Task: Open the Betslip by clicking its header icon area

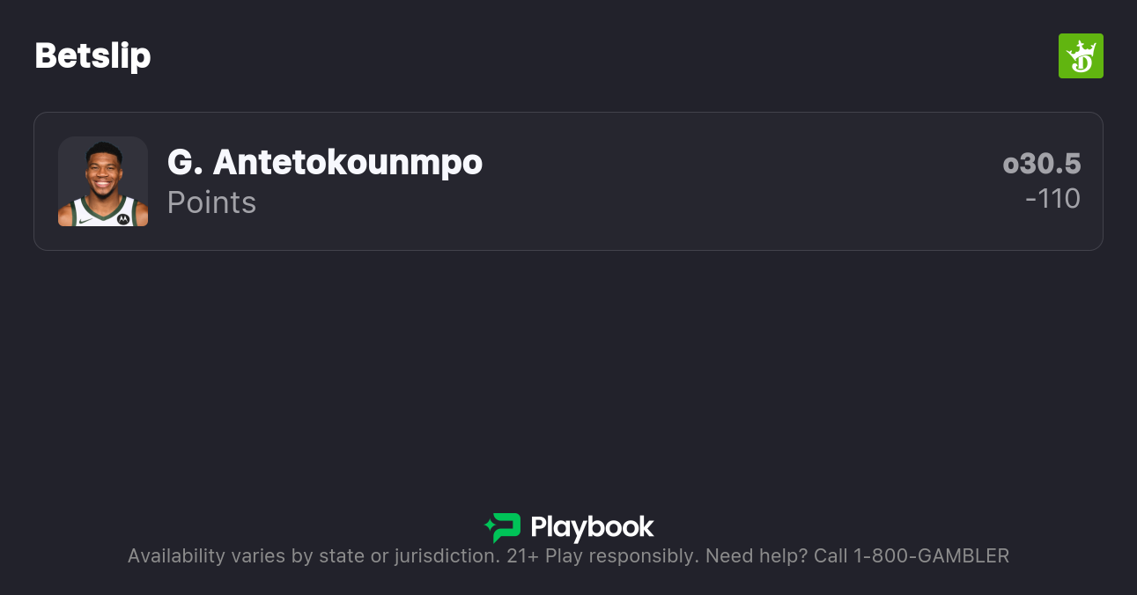Action: pyautogui.click(x=92, y=55)
